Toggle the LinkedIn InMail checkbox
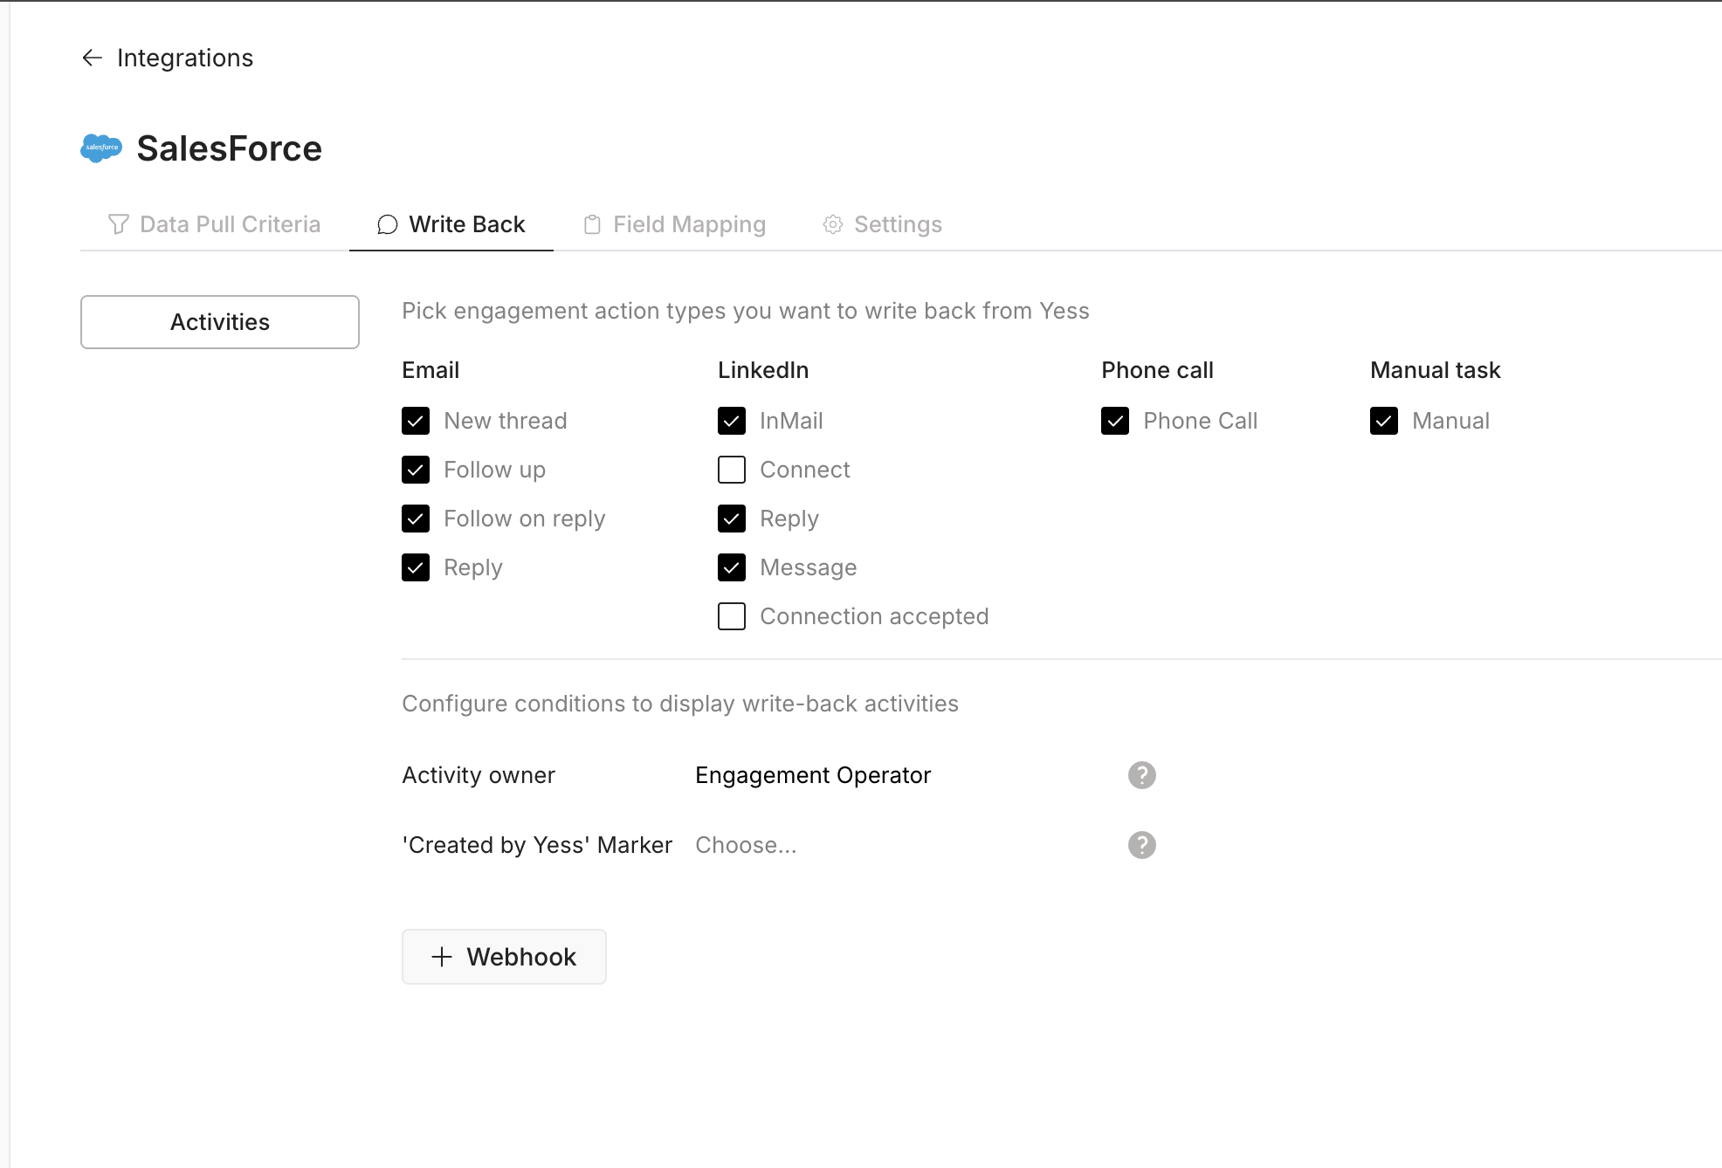1722x1168 pixels. pyautogui.click(x=732, y=421)
